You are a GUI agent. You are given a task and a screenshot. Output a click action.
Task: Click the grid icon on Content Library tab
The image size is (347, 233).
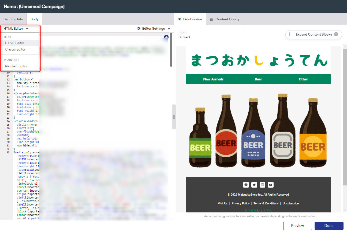point(211,19)
